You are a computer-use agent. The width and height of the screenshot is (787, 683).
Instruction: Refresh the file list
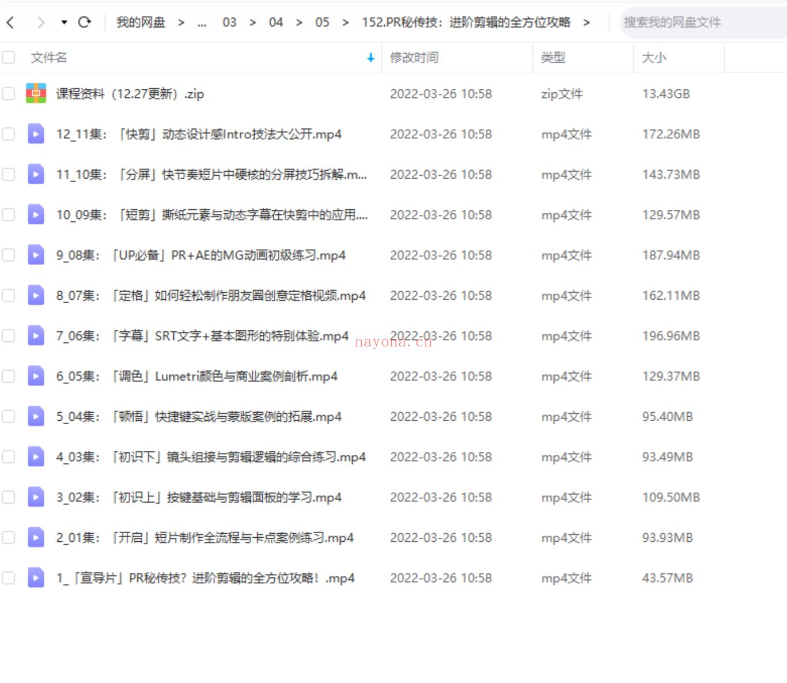[x=85, y=22]
